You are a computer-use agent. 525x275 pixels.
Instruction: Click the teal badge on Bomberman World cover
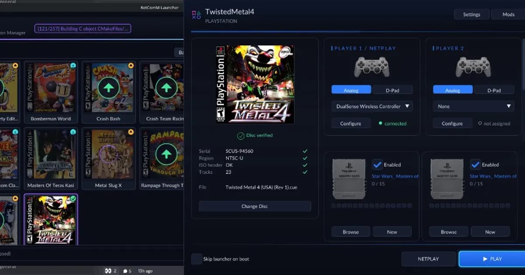point(73,65)
